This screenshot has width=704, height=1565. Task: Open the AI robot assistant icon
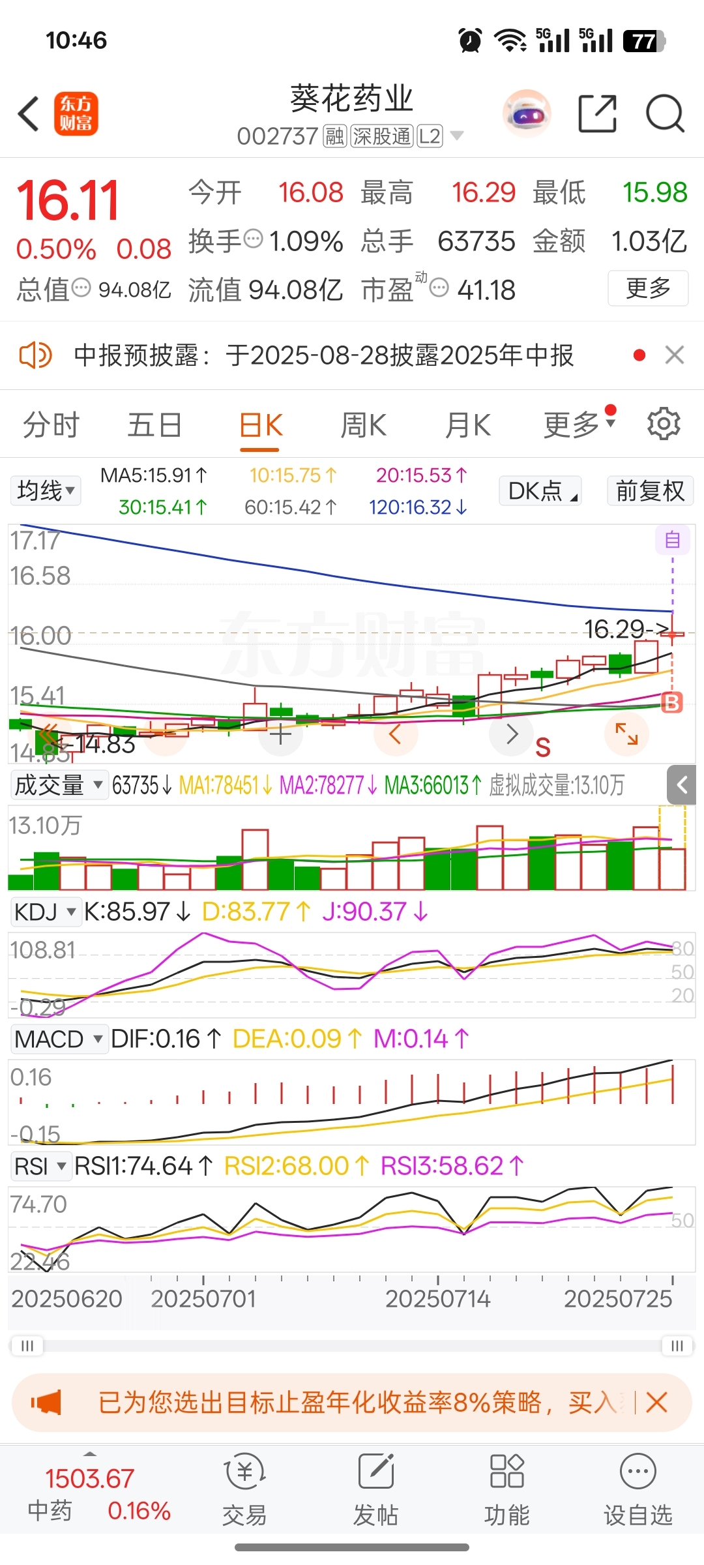pos(527,114)
